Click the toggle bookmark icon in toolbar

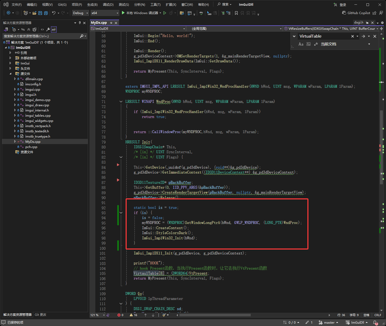(236, 13)
